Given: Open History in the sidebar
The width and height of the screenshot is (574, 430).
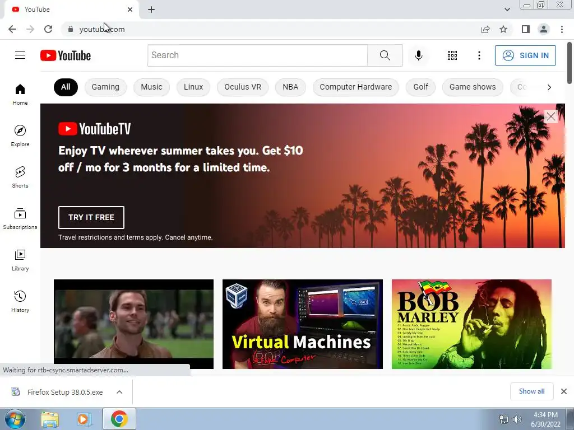Looking at the screenshot, I should [x=20, y=302].
